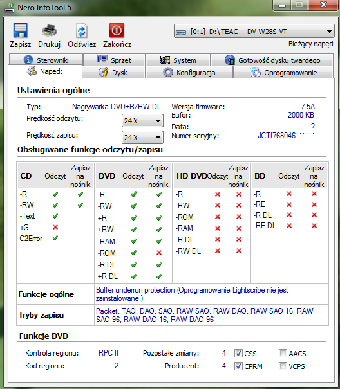Enable the AACS checkbox
The image size is (340, 389).
(283, 353)
